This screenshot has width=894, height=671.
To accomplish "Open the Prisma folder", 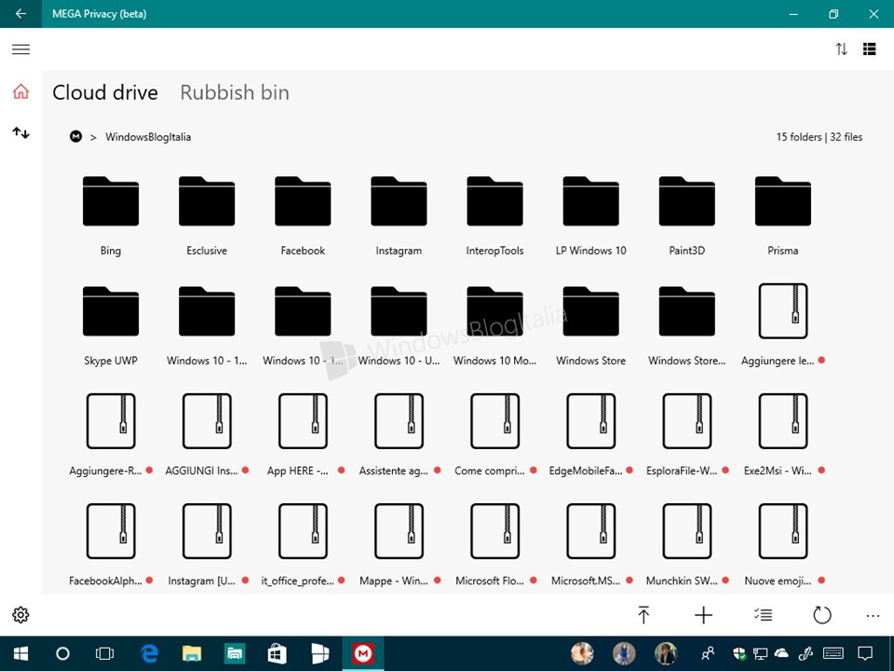I will (783, 215).
